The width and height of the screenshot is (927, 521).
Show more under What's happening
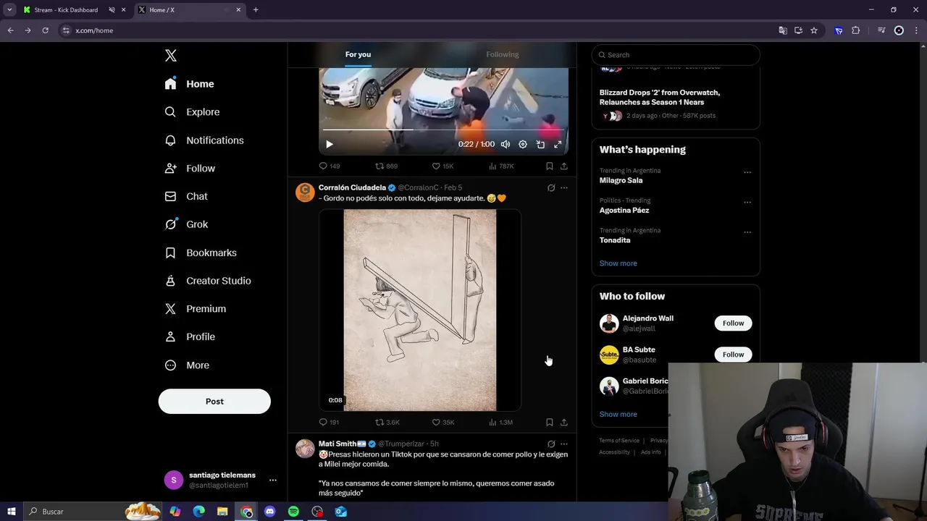coord(618,263)
